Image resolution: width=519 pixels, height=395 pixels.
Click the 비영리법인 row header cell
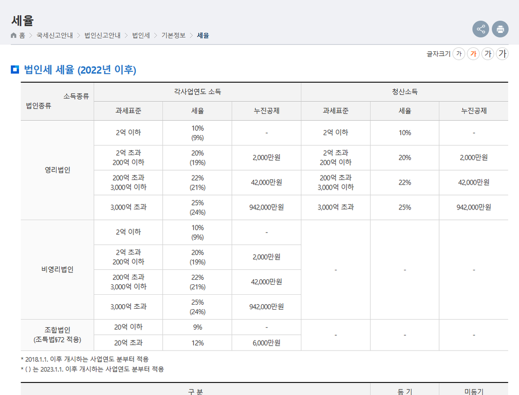pyautogui.click(x=57, y=270)
